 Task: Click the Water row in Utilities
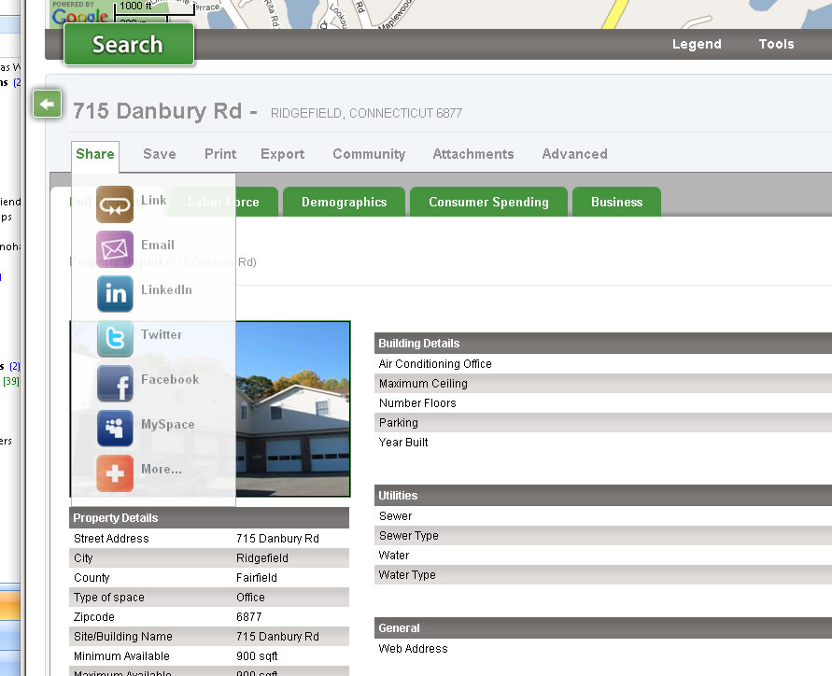click(x=603, y=556)
